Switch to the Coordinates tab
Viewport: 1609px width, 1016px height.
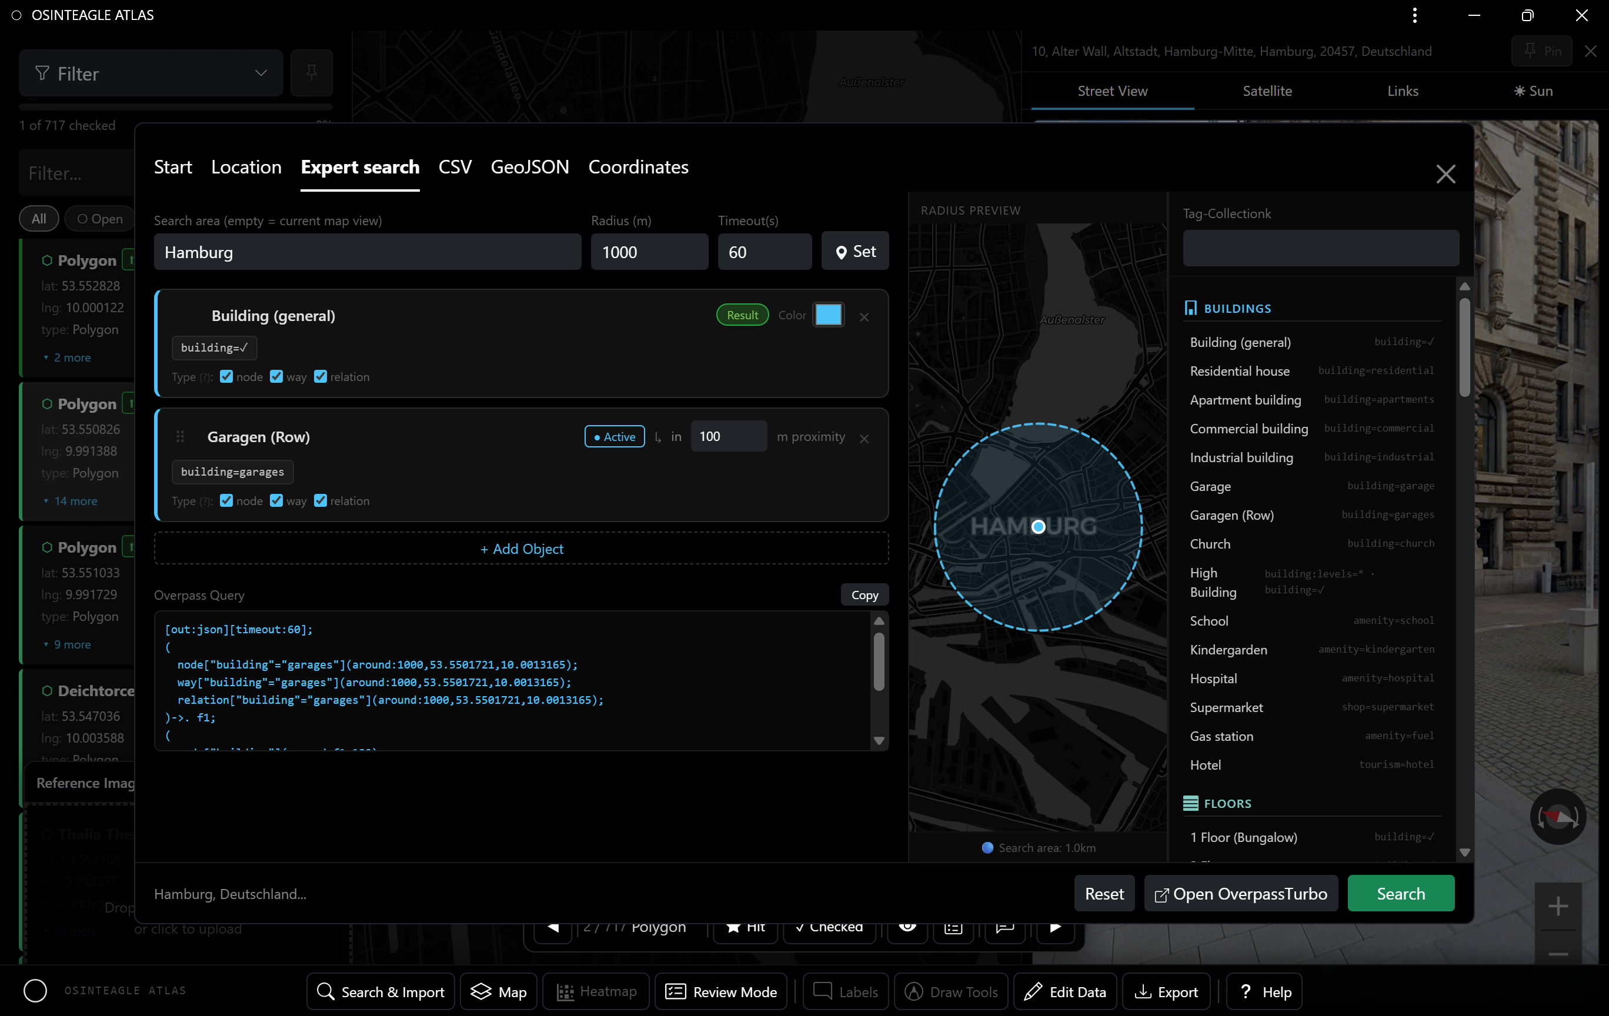pyautogui.click(x=638, y=167)
